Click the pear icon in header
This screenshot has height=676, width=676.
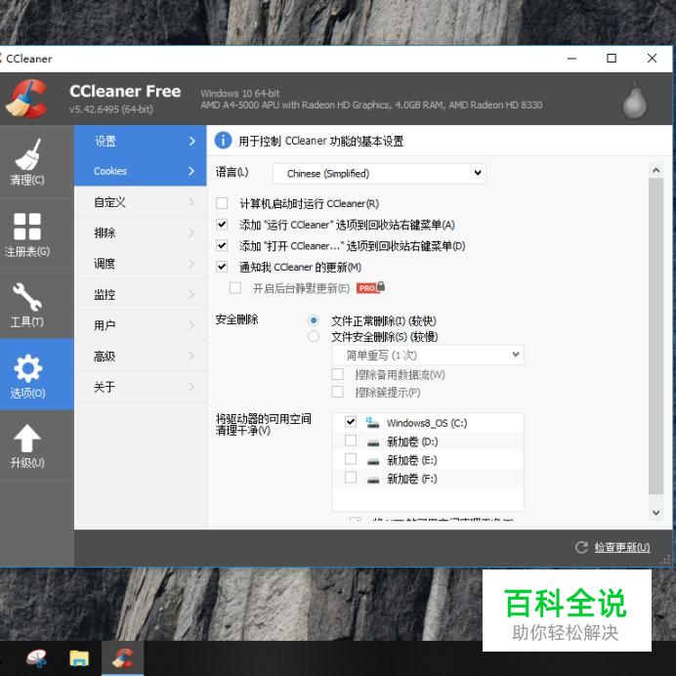pyautogui.click(x=635, y=100)
